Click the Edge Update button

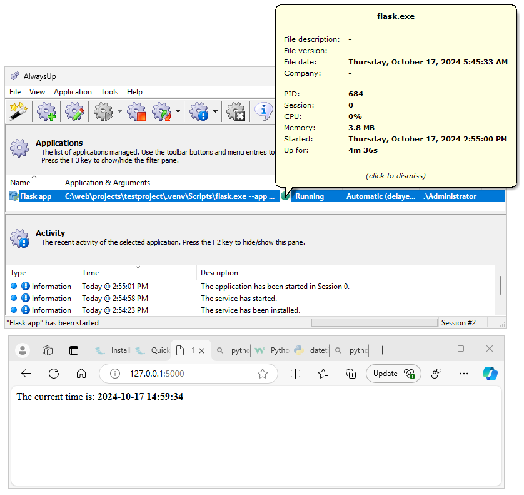tap(393, 374)
